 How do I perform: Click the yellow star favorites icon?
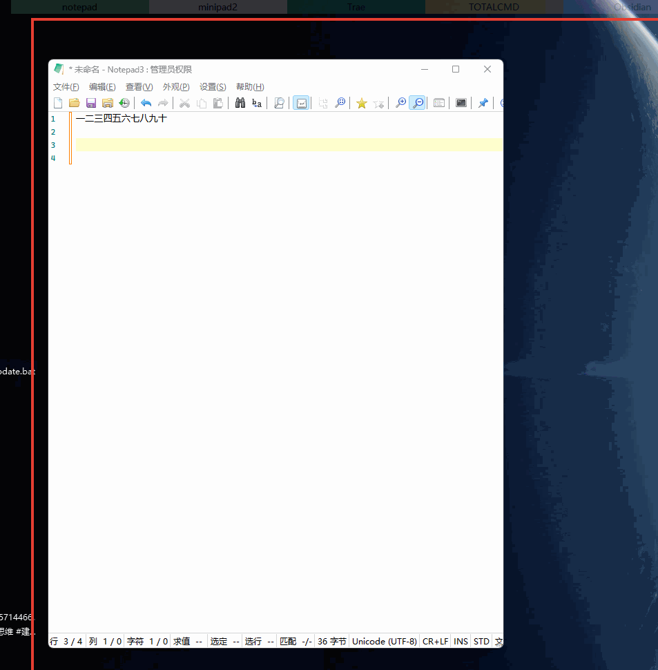click(361, 103)
